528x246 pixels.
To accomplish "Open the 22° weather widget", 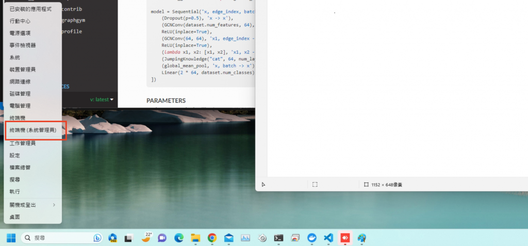I will [146, 237].
